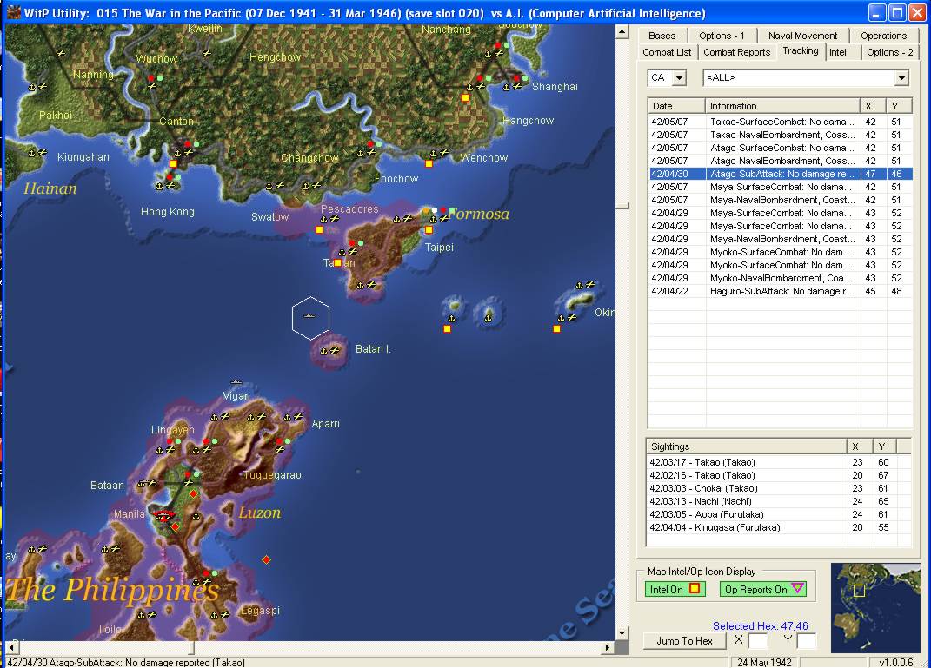931x668 pixels.
Task: Click the yellow square op-report icon near Taipei
Action: [x=429, y=230]
